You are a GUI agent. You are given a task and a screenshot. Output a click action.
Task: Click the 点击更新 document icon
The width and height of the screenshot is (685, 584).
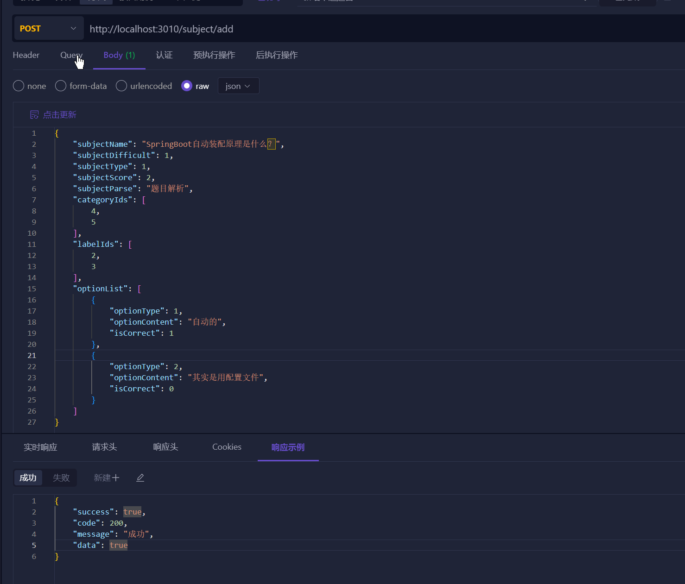(x=34, y=114)
